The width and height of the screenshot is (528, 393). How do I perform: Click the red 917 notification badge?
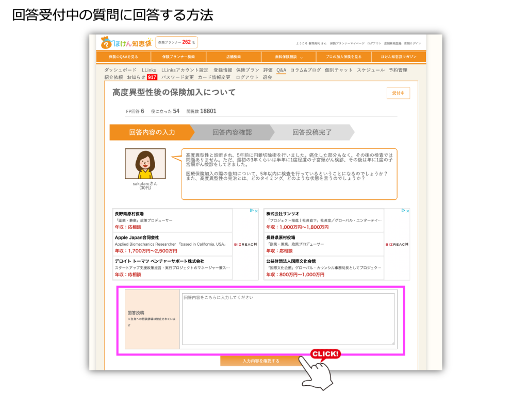152,77
